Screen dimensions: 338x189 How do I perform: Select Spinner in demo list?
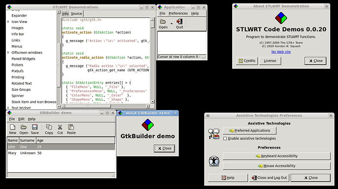click(18, 96)
